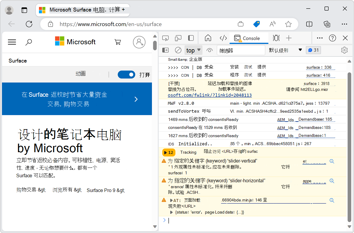Turn off the 动画 animation toggle
354x233 pixels.
pyautogui.click(x=127, y=74)
